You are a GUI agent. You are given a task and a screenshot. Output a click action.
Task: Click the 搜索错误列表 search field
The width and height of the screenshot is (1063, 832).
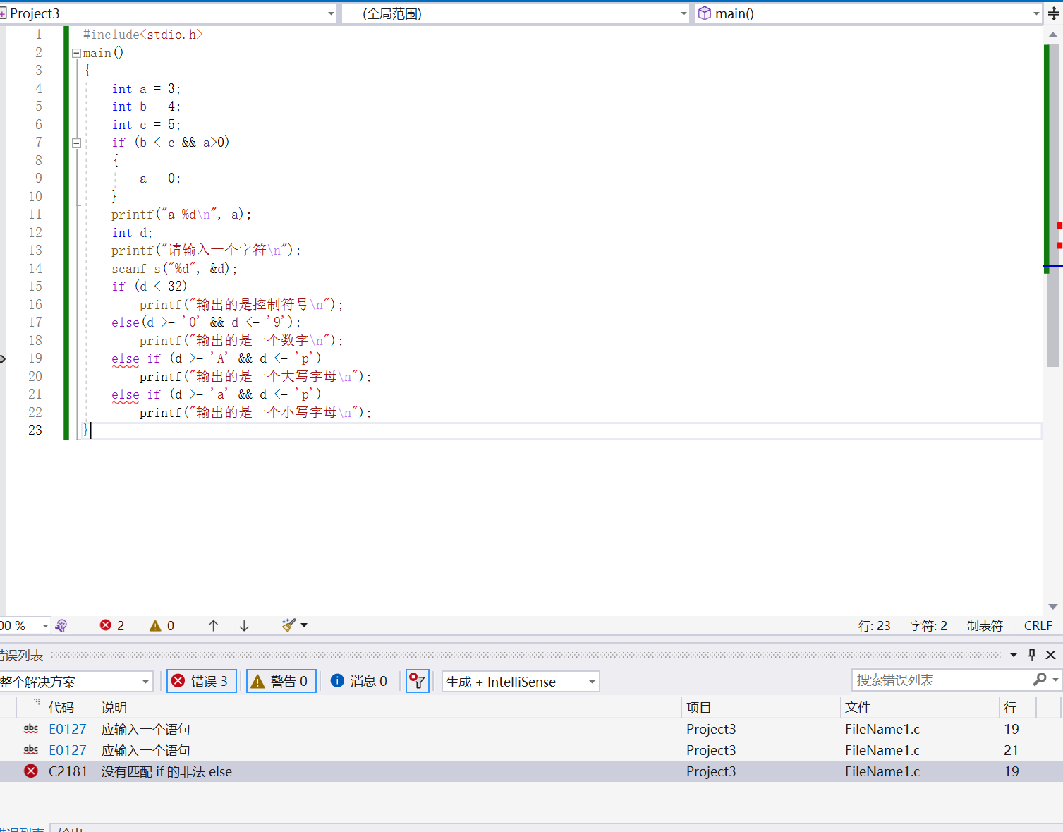tap(942, 680)
